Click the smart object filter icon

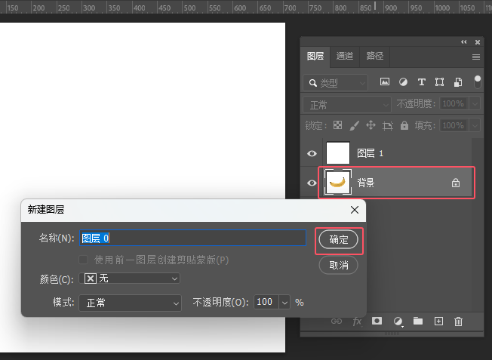coord(458,82)
